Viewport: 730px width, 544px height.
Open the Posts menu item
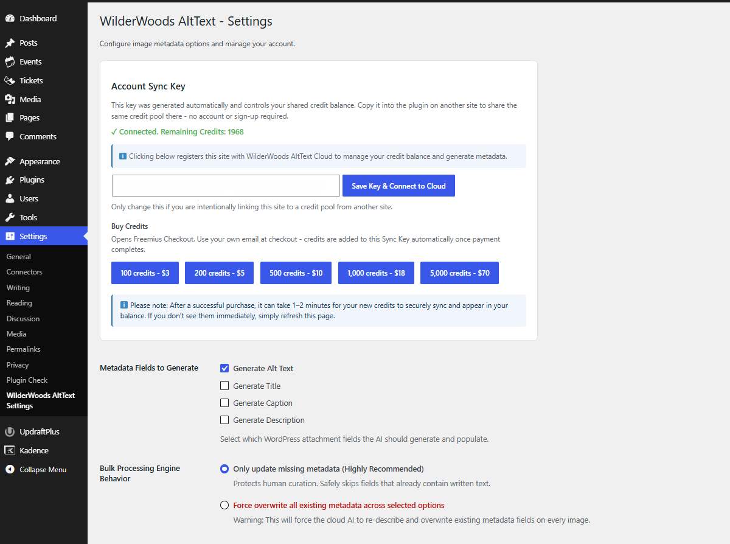[x=44, y=43]
